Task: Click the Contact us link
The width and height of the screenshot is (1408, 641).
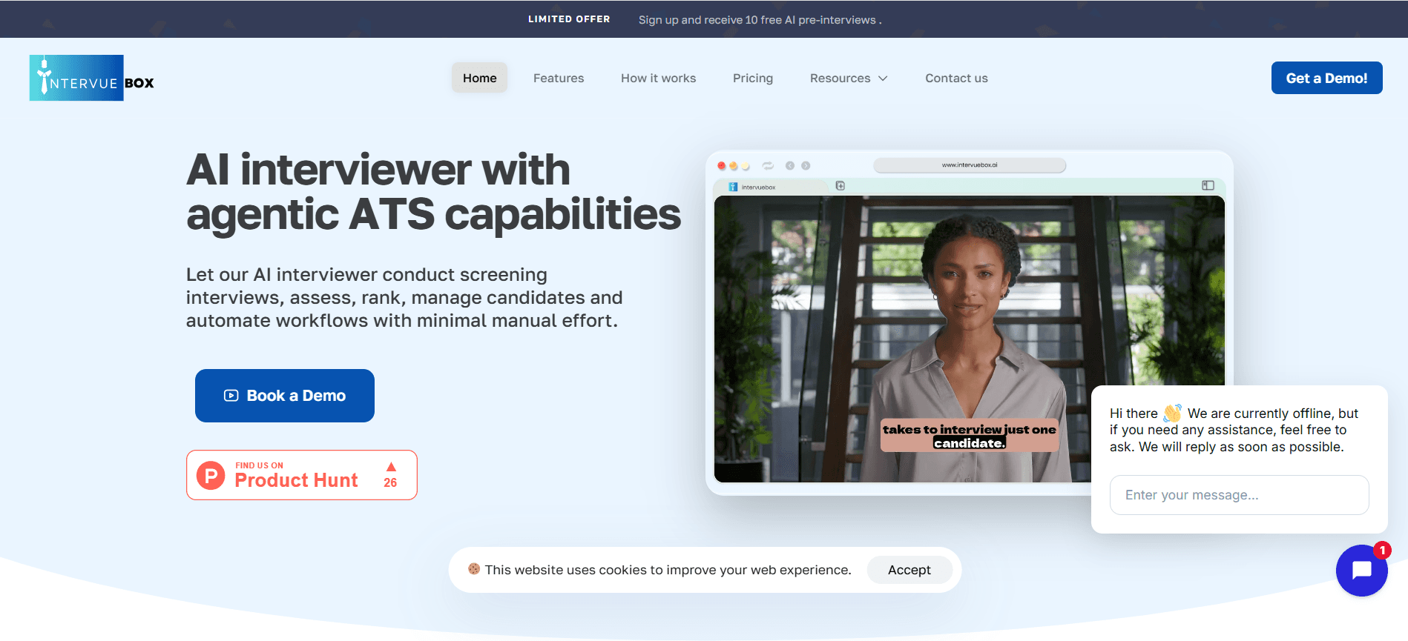Action: point(956,79)
